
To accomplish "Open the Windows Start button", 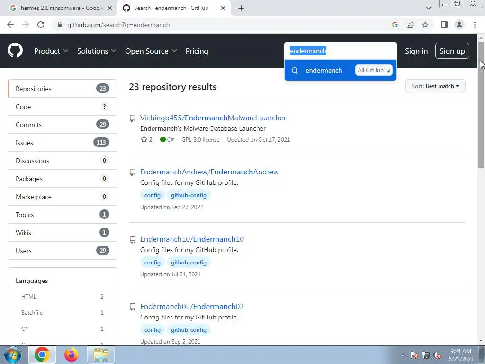I will 13,355.
